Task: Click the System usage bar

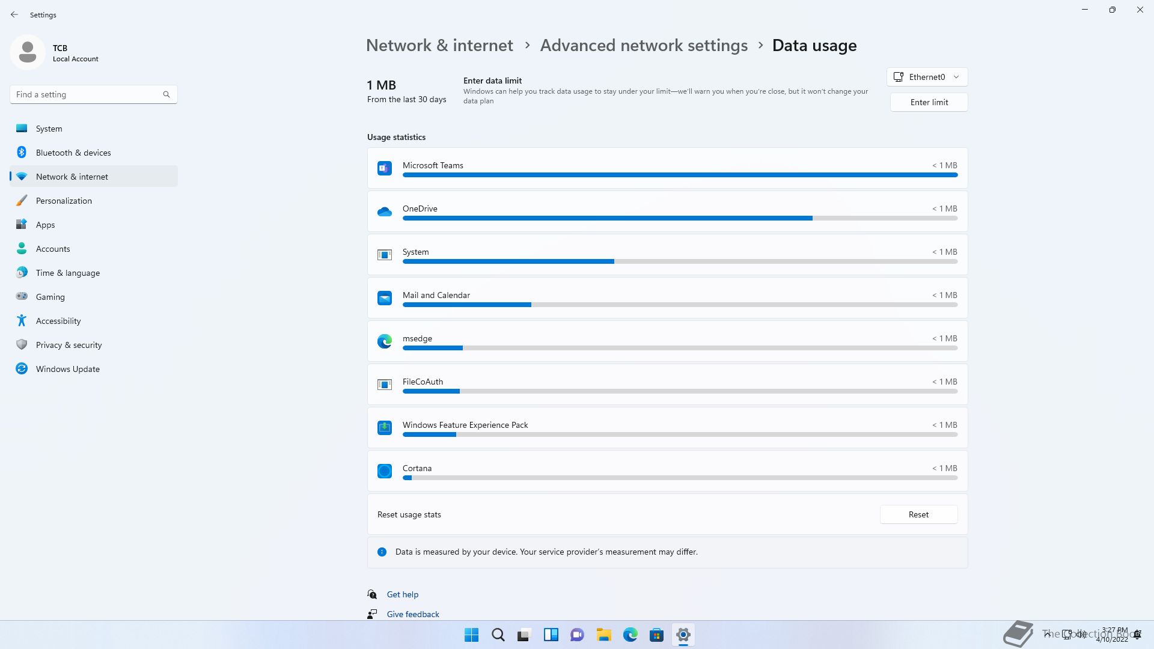Action: point(680,261)
